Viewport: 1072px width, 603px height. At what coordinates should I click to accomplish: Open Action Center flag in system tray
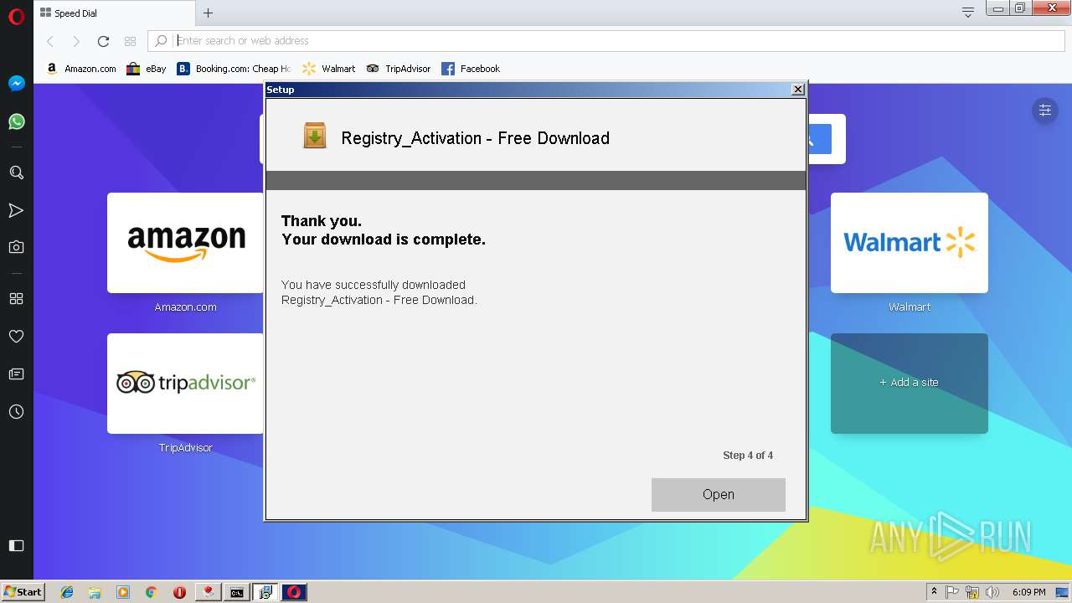(952, 592)
